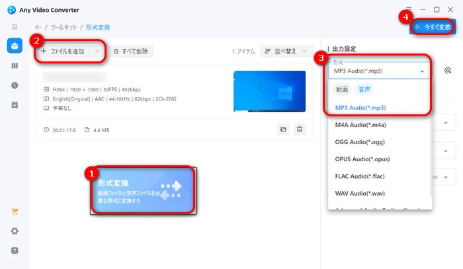Collapse the 形式 format combo box
463x269 pixels.
click(379, 71)
